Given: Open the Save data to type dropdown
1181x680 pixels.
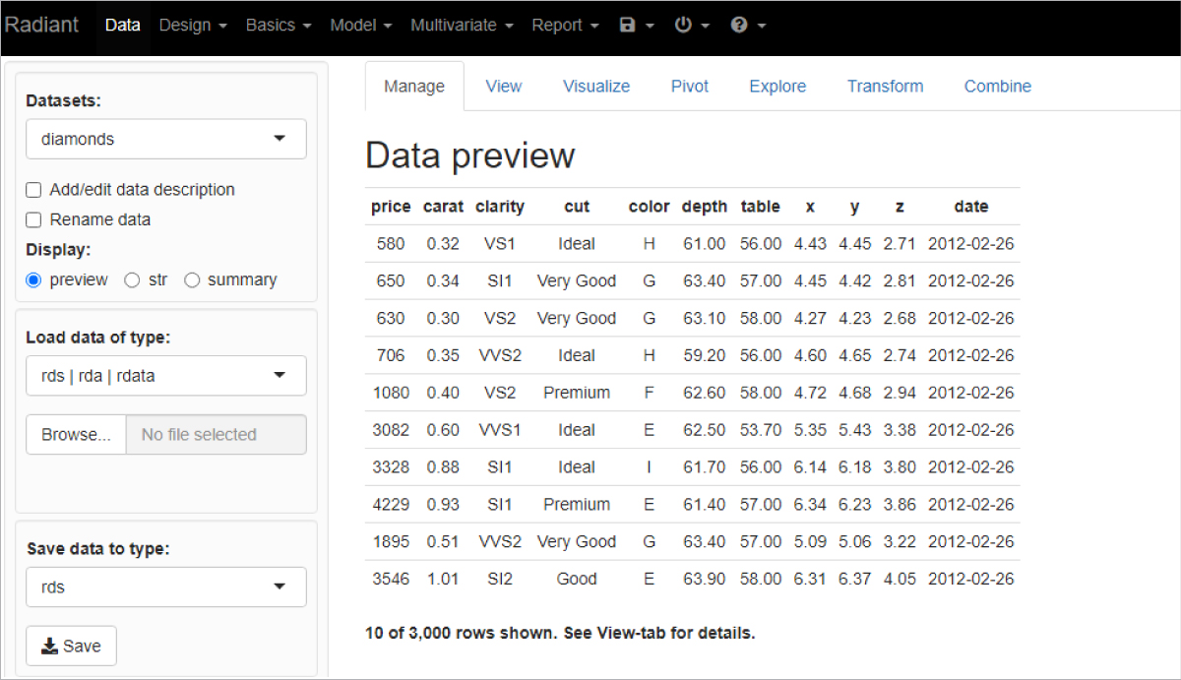Looking at the screenshot, I should coord(165,587).
